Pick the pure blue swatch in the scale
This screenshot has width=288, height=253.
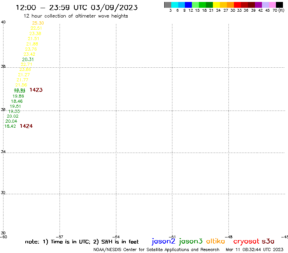(188, 5)
